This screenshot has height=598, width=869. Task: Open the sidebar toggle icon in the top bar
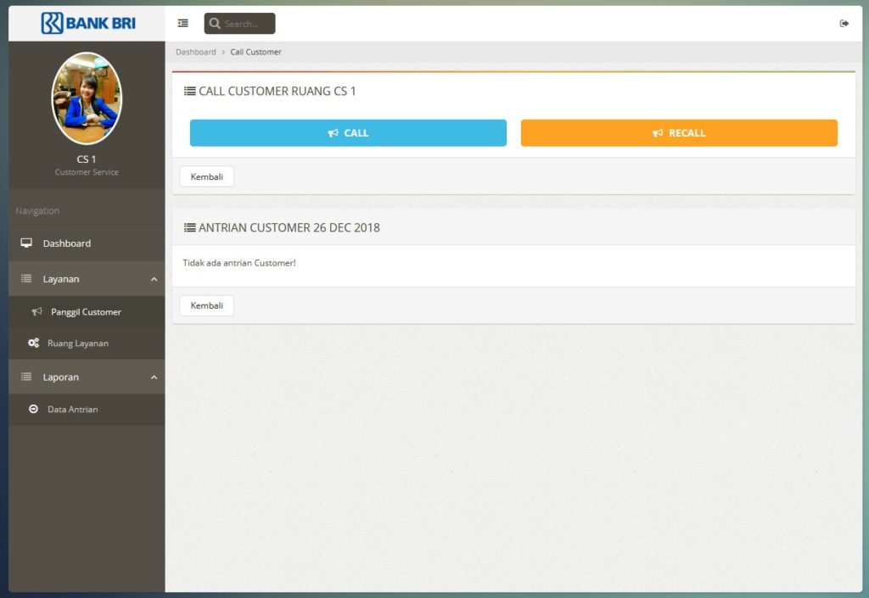[182, 23]
